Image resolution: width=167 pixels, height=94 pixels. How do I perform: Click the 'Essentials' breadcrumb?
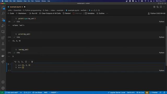point(17,10)
